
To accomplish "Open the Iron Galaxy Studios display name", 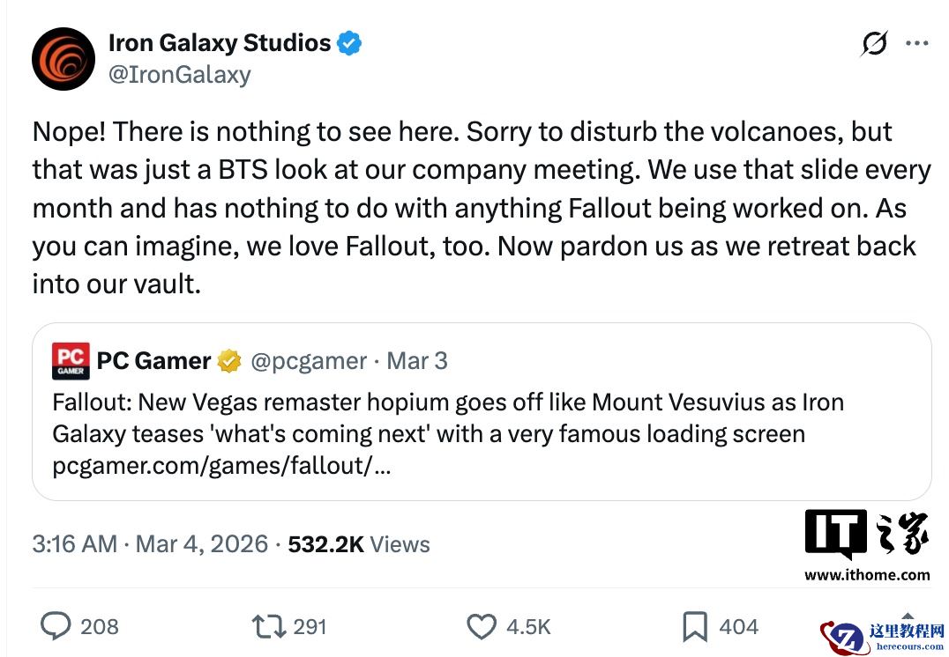I will coord(220,42).
